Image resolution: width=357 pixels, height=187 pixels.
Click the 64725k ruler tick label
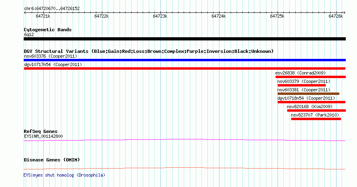[x=277, y=16]
